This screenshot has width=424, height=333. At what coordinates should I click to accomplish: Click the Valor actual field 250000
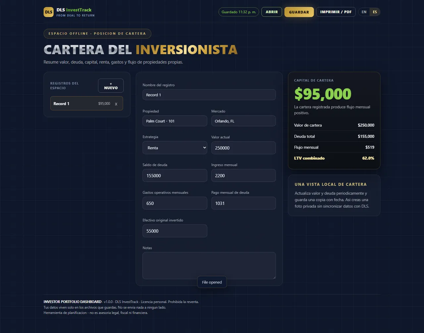pos(243,148)
